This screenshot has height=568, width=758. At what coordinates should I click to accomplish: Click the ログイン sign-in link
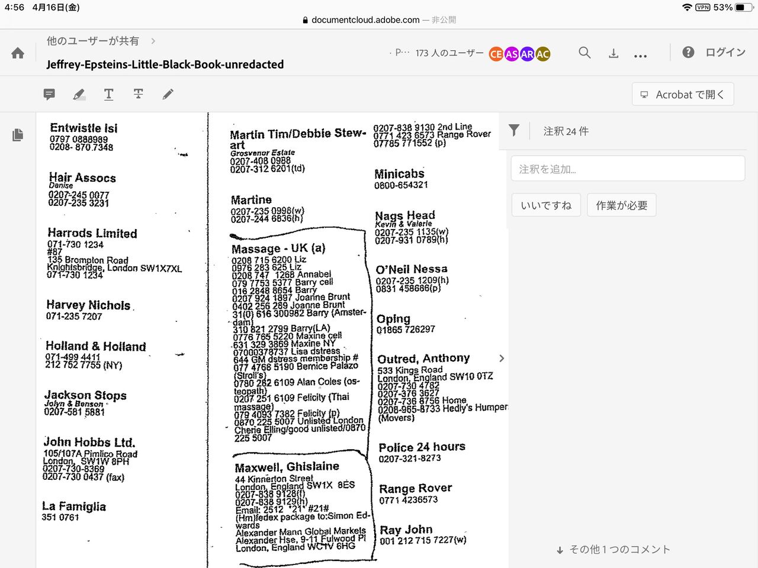(725, 52)
